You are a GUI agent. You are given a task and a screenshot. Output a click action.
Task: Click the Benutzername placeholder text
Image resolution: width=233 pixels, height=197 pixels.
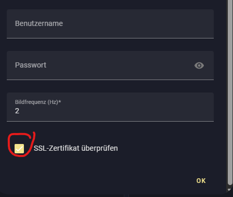[x=39, y=23]
